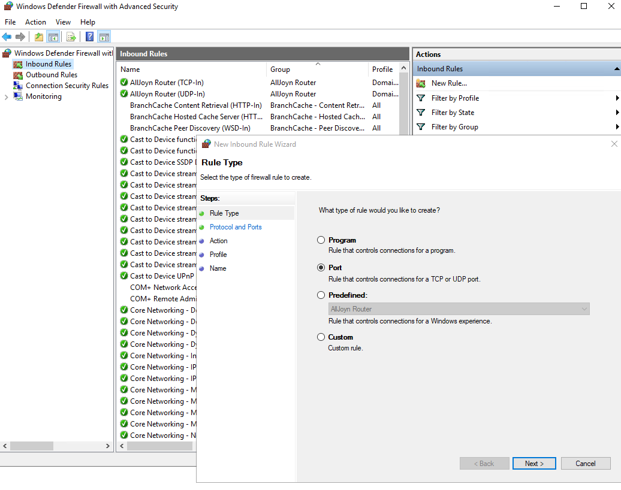Click the Inbound Rules tree icon
Viewport: 621px width, 490px height.
[18, 64]
